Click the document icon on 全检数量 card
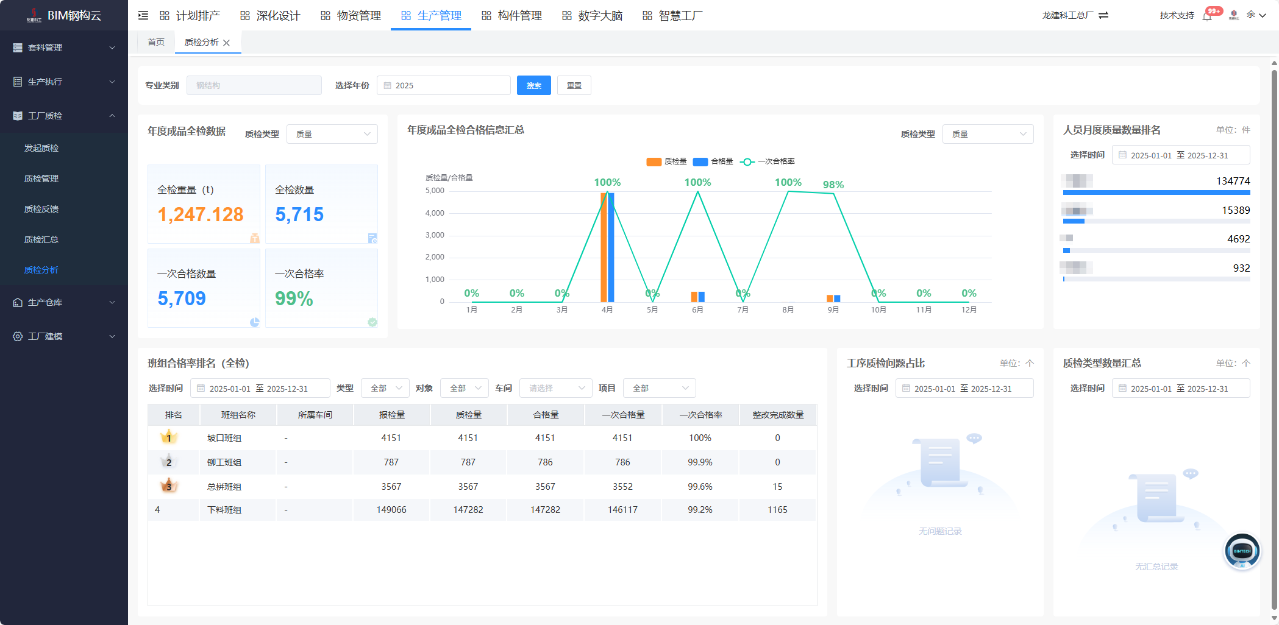This screenshot has height=625, width=1279. tap(372, 238)
